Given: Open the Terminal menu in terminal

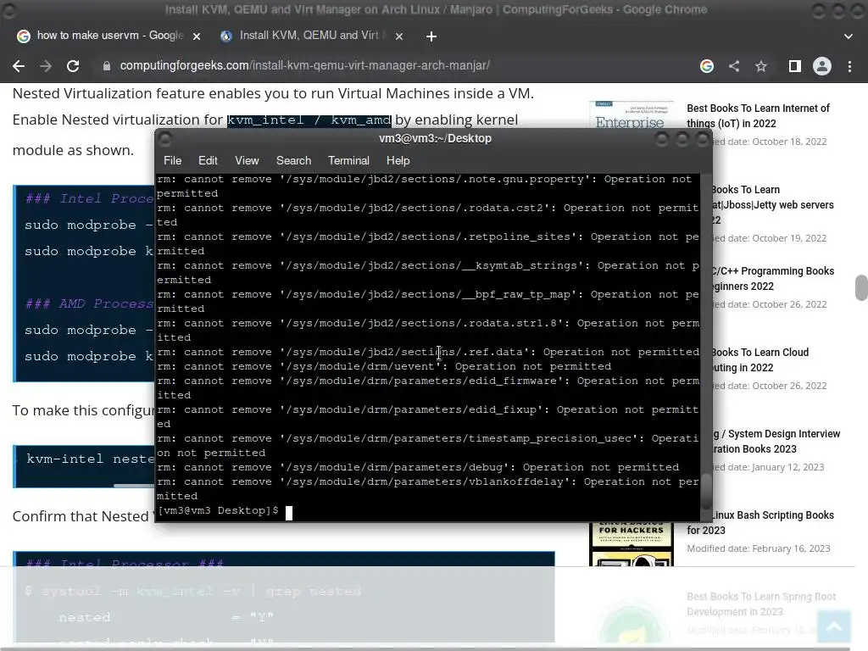Looking at the screenshot, I should 348,160.
